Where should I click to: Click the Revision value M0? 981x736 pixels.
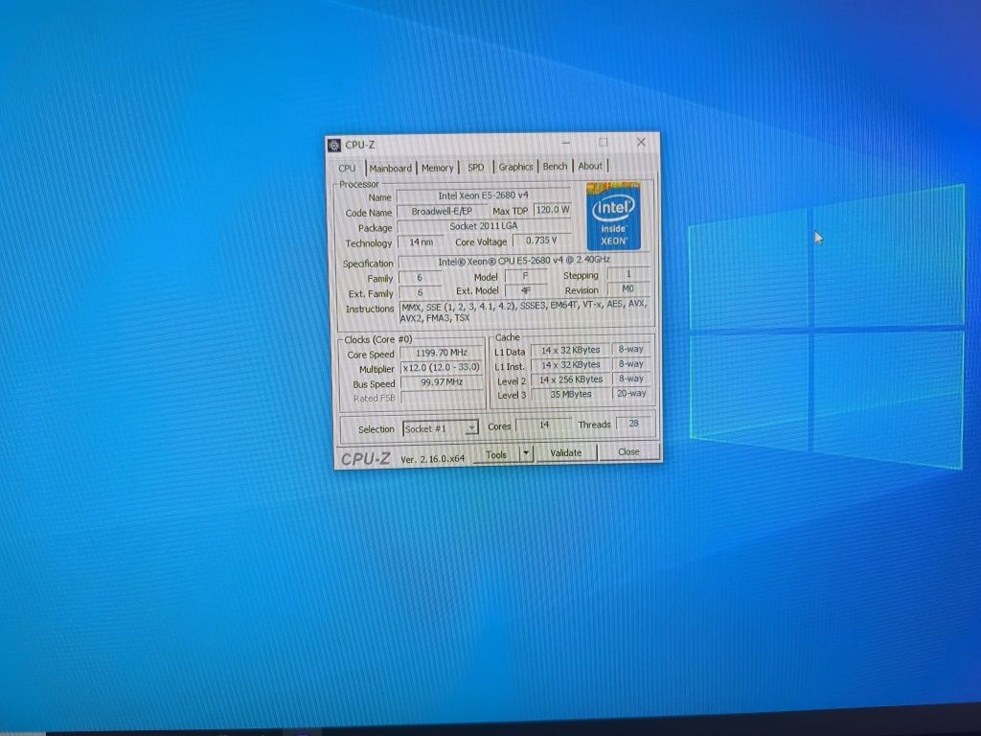point(628,288)
